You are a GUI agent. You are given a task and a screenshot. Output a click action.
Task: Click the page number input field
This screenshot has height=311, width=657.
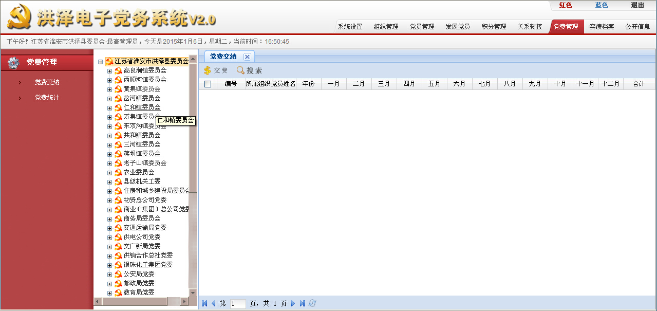(238, 304)
